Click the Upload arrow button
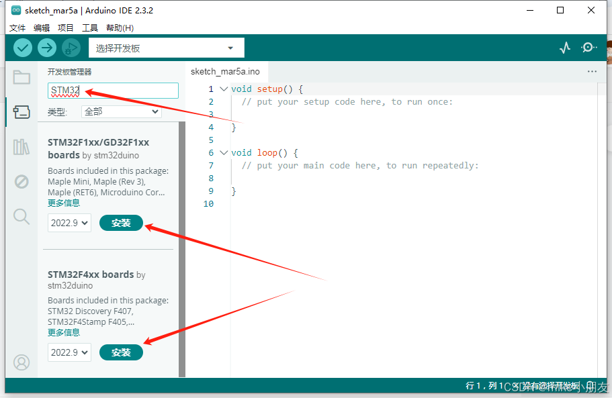 click(47, 48)
